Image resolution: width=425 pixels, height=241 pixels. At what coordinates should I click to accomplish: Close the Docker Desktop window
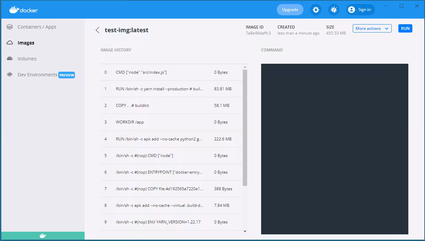point(417,6)
